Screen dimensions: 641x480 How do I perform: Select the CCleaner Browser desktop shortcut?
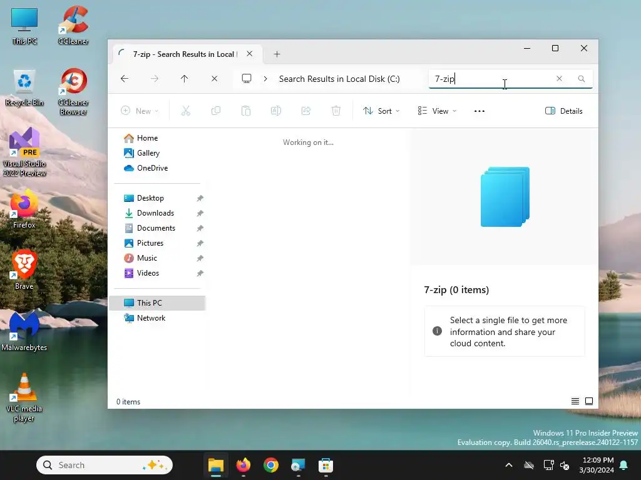coord(73,91)
